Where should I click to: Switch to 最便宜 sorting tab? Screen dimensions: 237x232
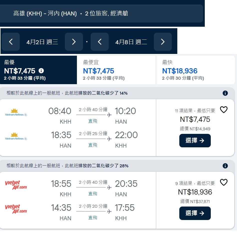pos(116,70)
